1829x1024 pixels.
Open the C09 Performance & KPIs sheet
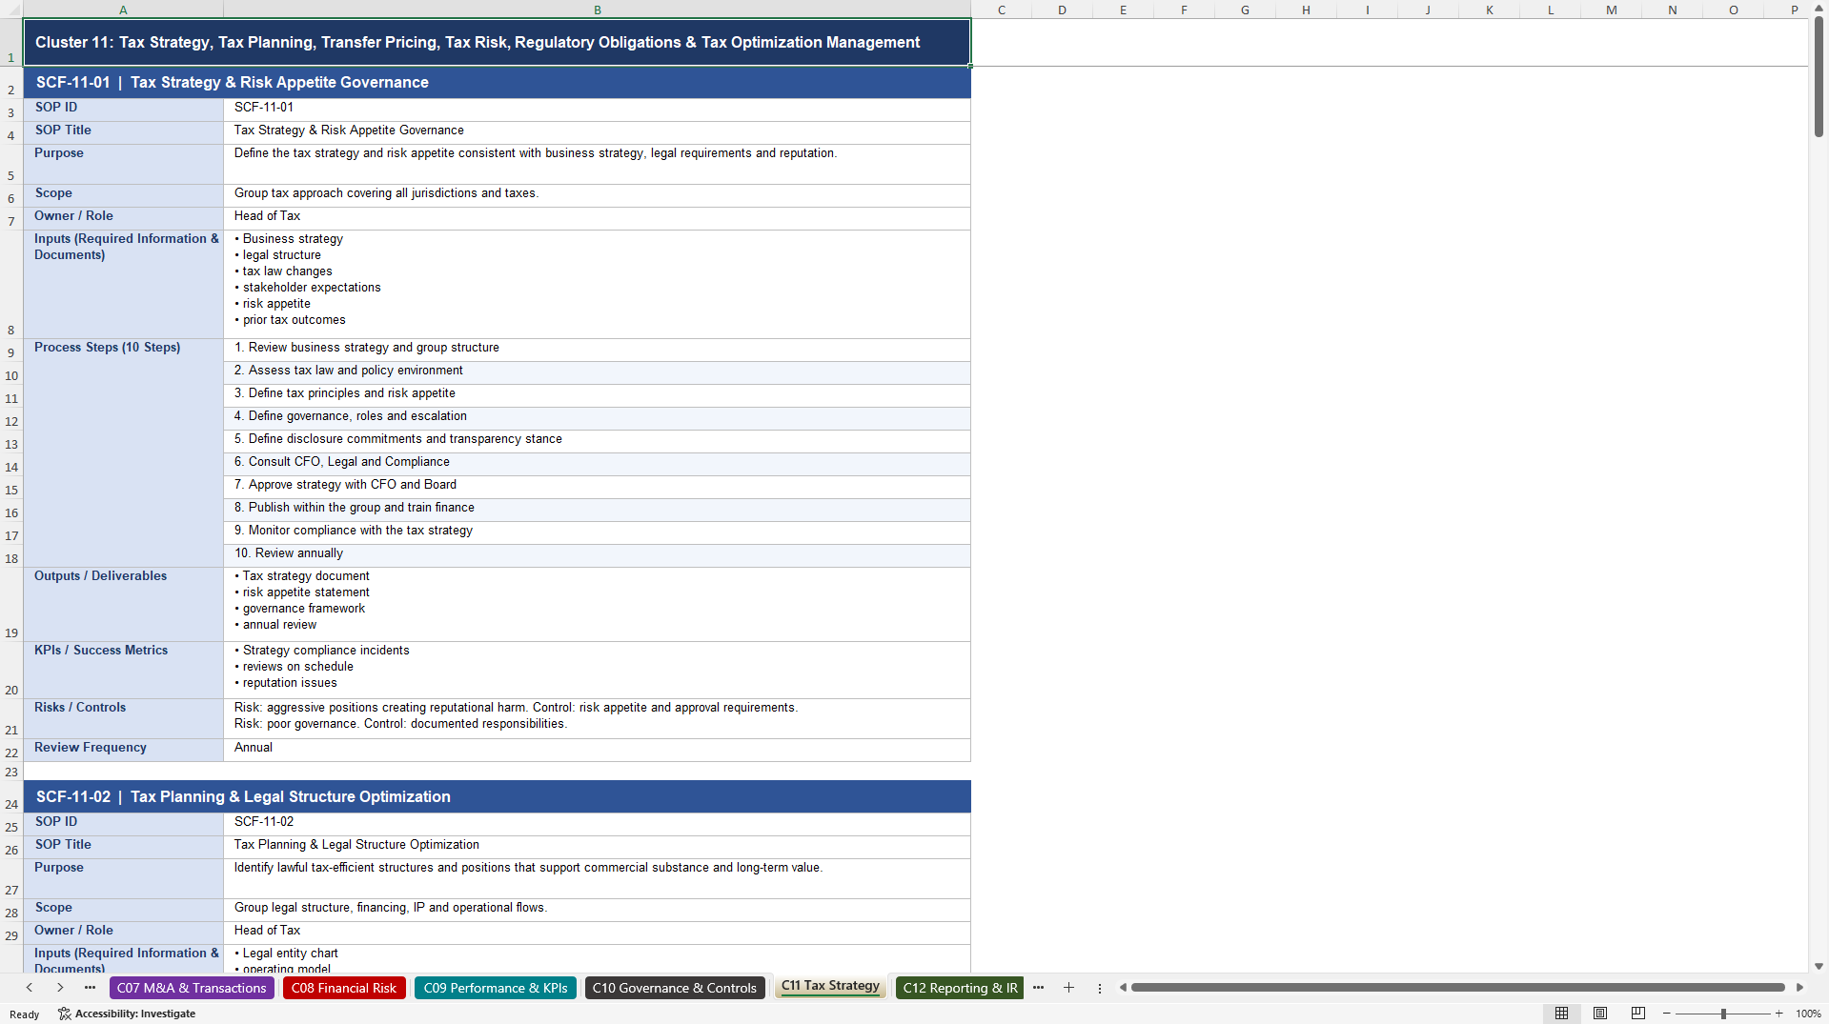[496, 988]
